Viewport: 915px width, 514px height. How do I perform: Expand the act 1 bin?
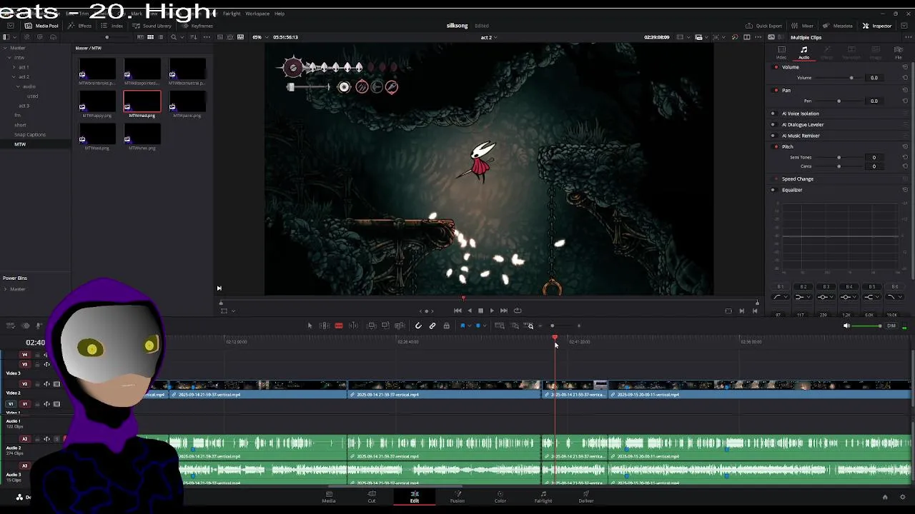14,67
